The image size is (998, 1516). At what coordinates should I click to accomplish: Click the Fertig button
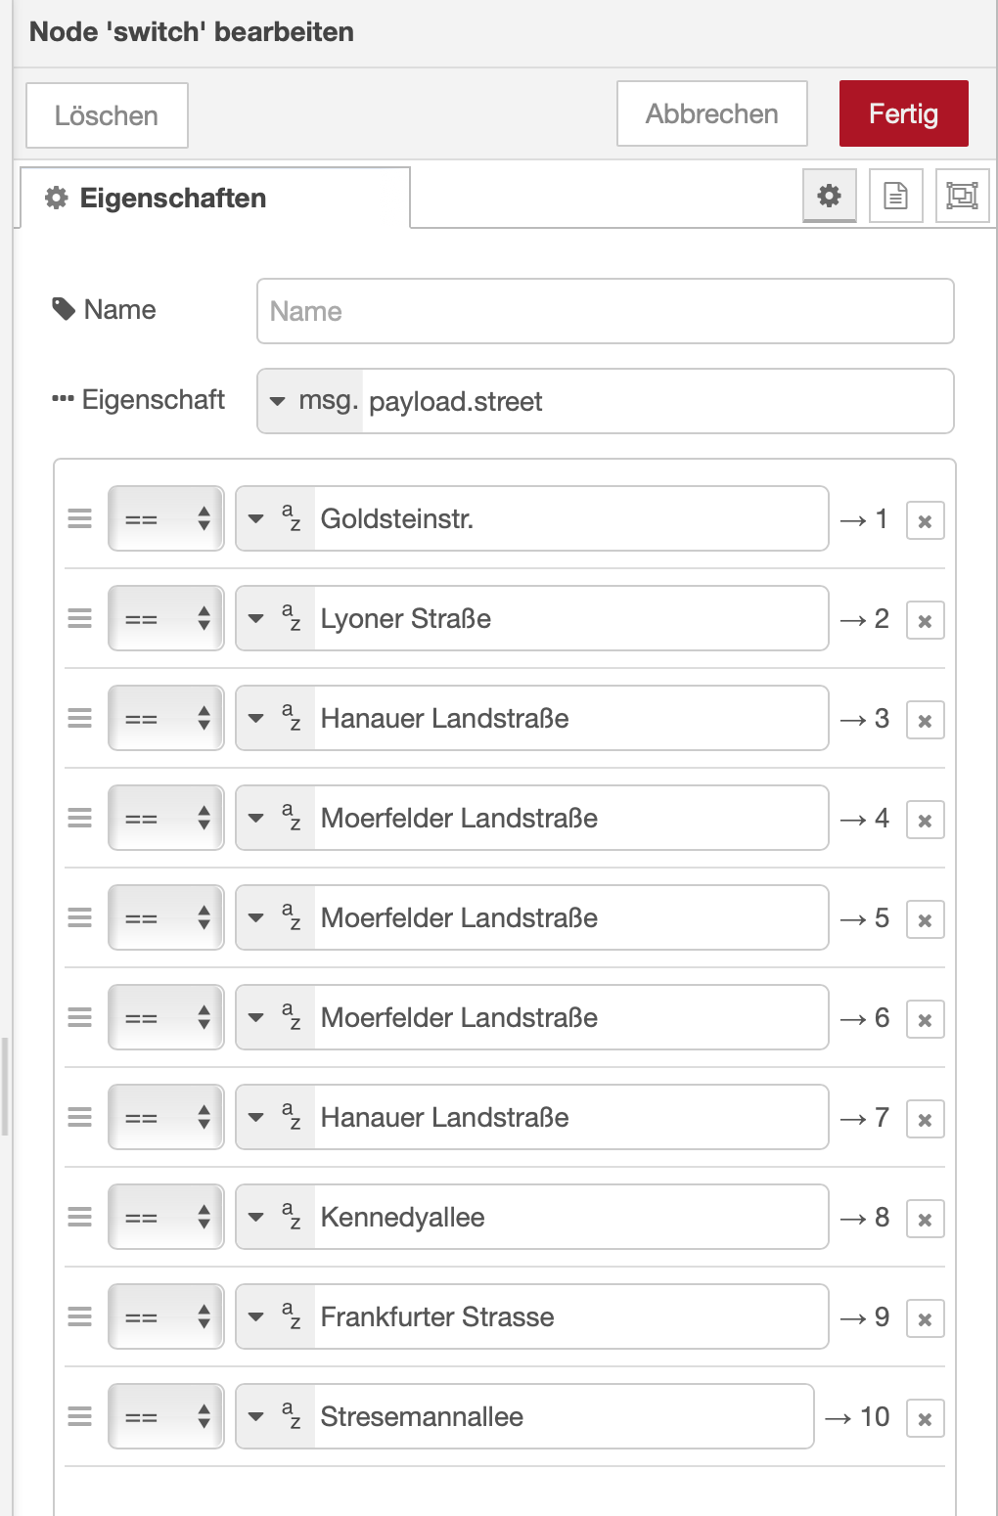(903, 113)
